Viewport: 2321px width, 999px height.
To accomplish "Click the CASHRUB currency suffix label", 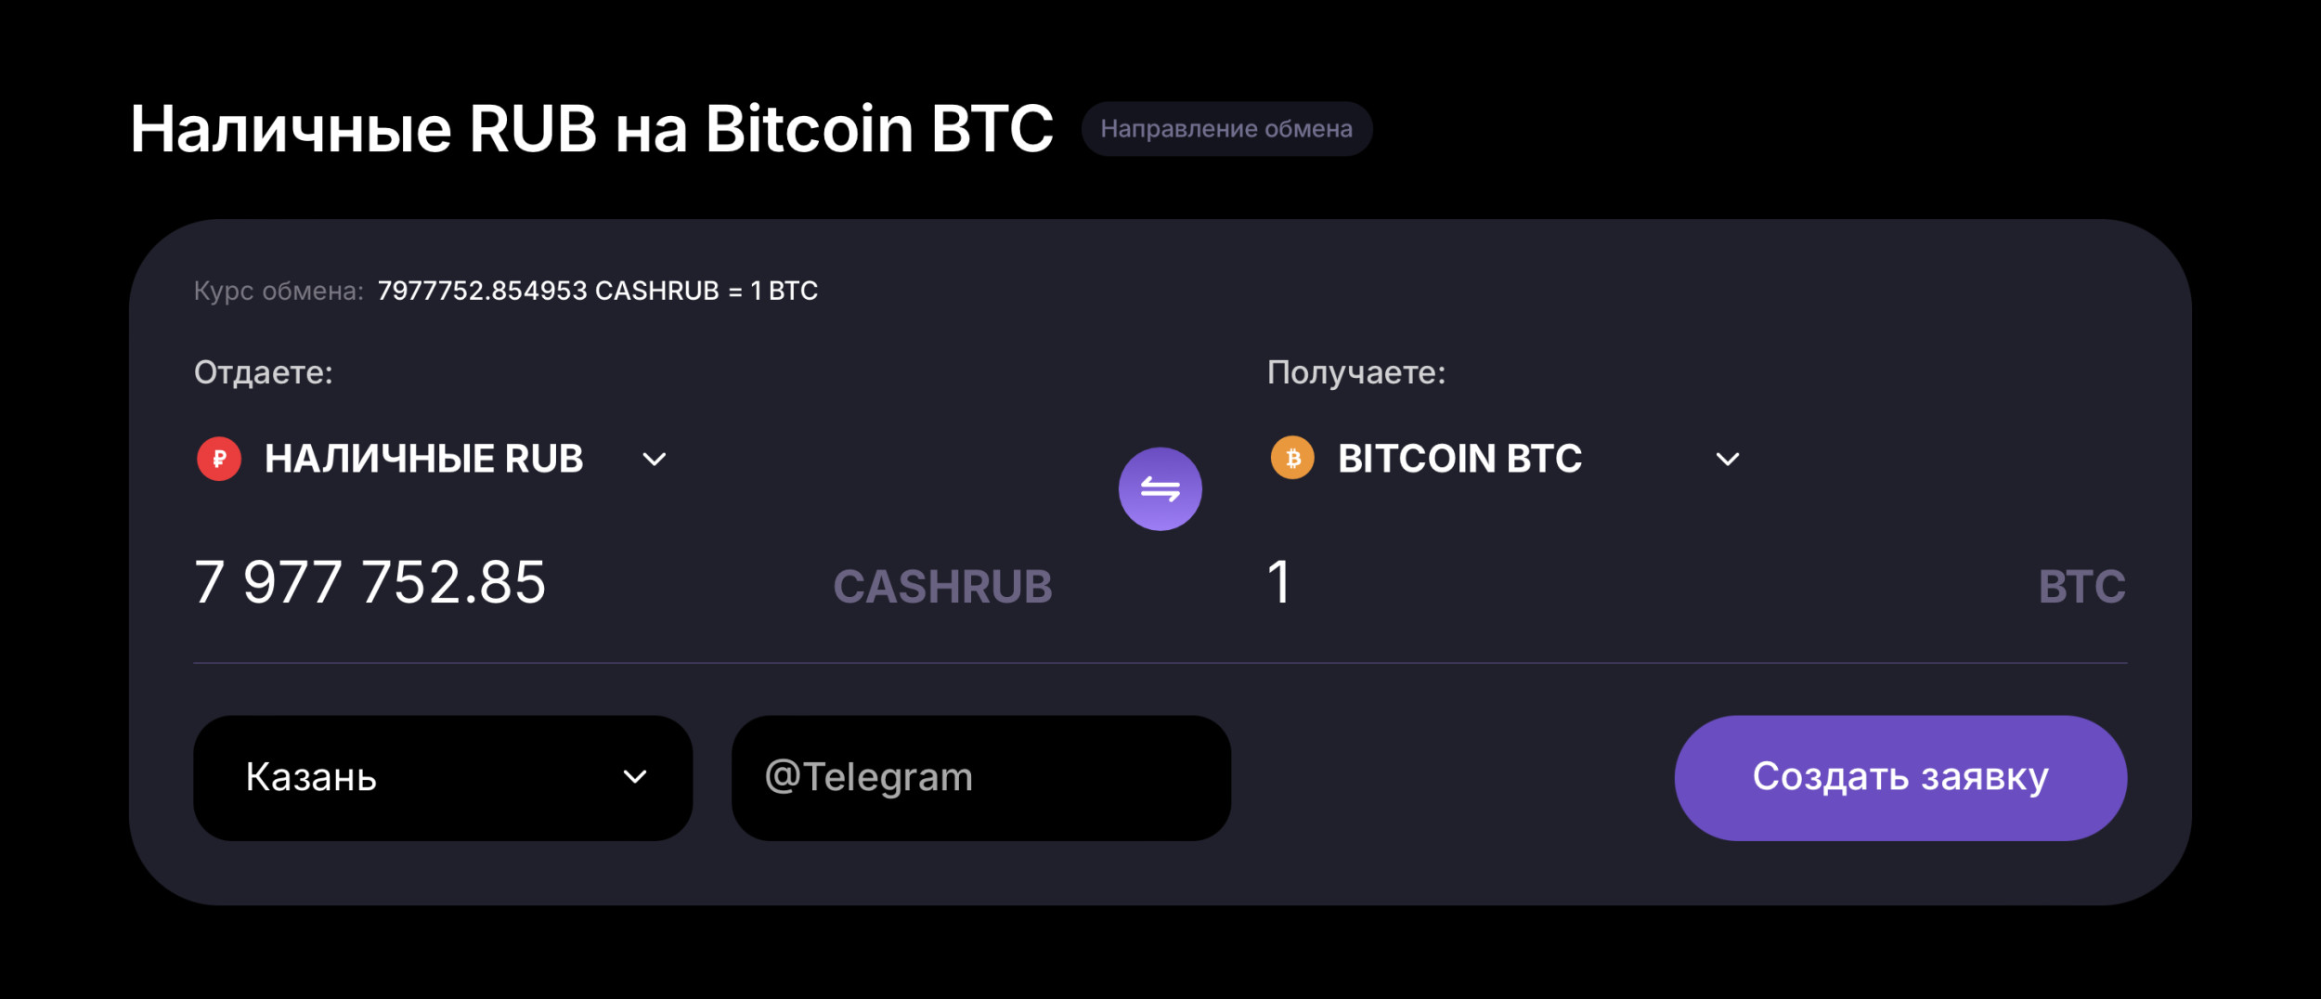I will pos(942,587).
